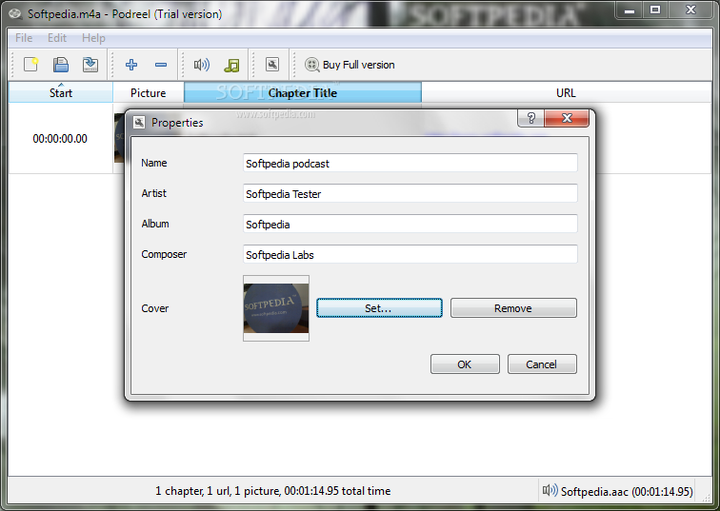Viewport: 720px width, 511px height.
Task: Minimize the Podreel window
Action: 630,10
